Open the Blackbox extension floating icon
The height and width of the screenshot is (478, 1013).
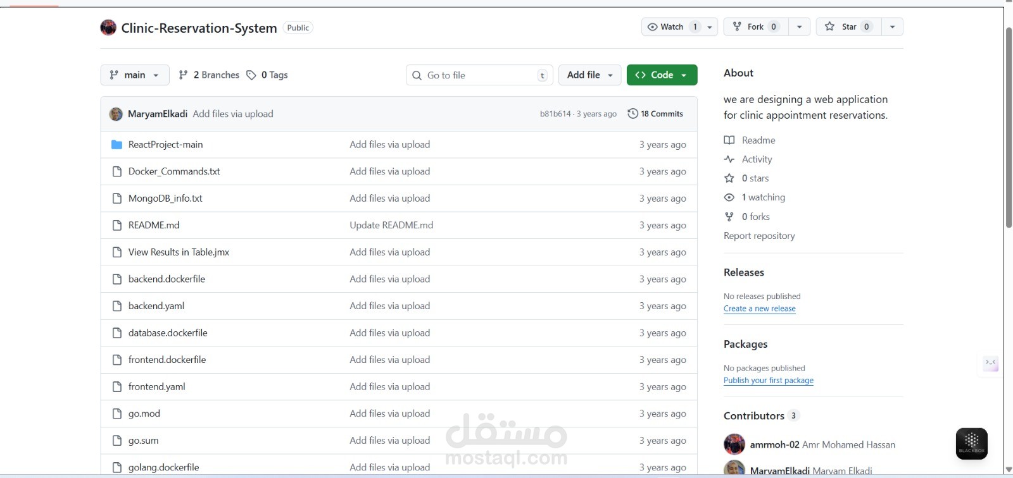[x=972, y=443]
